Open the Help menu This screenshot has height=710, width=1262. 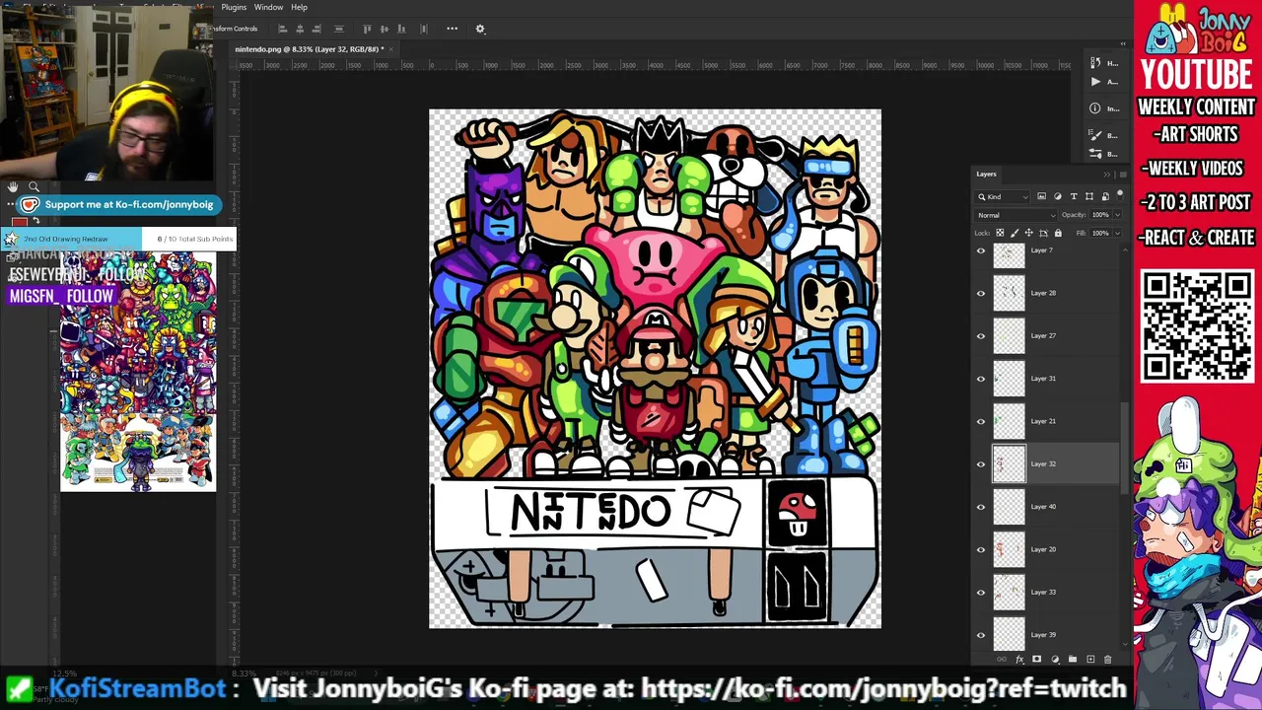tap(299, 7)
